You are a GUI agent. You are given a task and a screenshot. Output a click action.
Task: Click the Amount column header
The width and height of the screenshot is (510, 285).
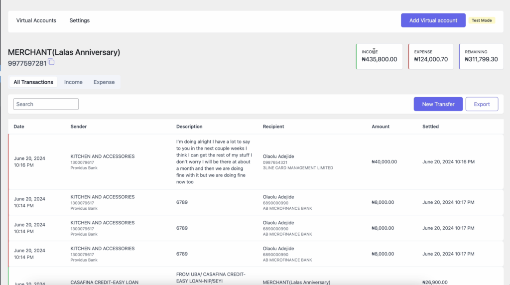point(381,127)
